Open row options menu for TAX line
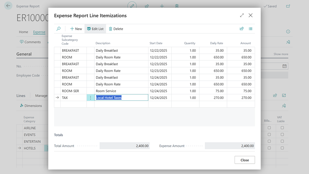Viewport: 309px width, 174px height. pyautogui.click(x=90, y=98)
